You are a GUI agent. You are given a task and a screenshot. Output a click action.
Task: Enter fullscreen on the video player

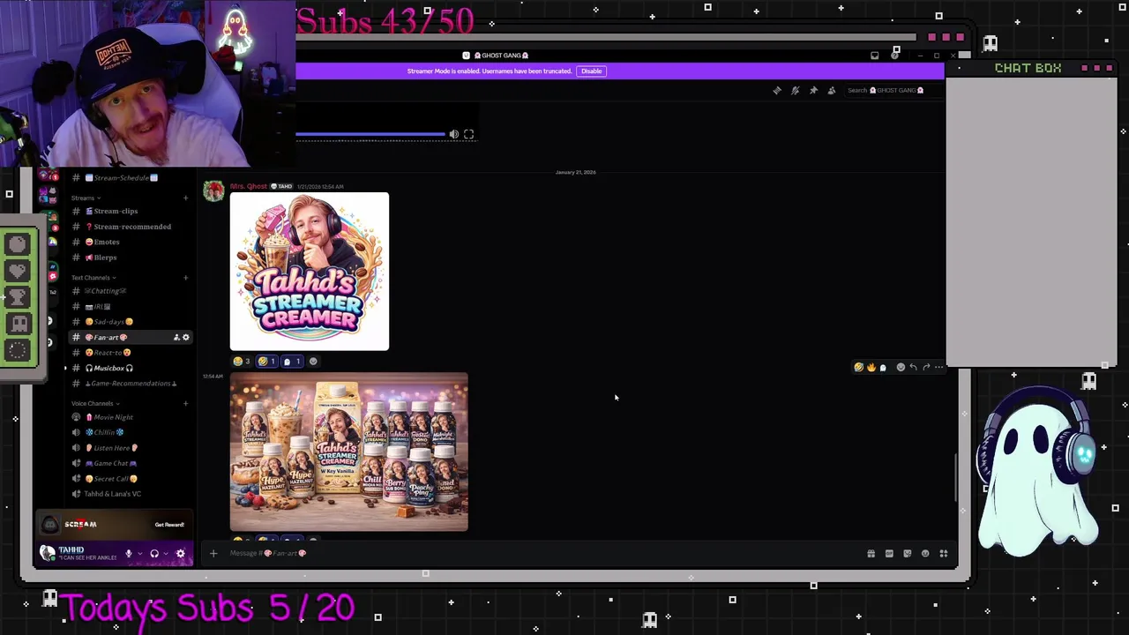468,134
